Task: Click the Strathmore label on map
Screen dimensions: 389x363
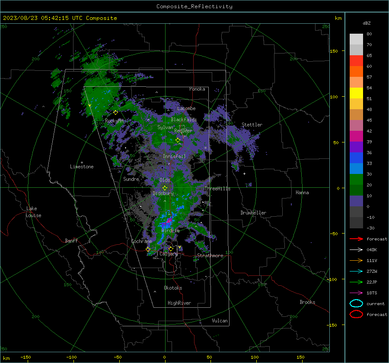Action: (210, 256)
